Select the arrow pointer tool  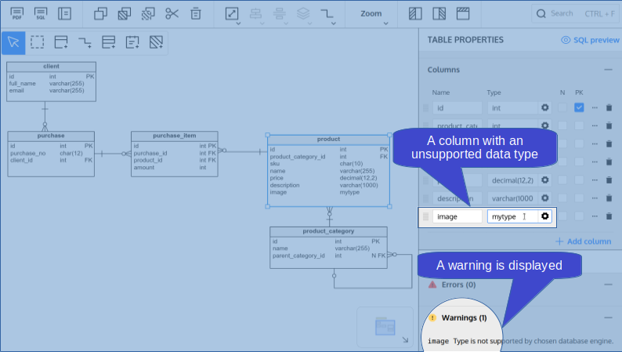[x=13, y=42]
